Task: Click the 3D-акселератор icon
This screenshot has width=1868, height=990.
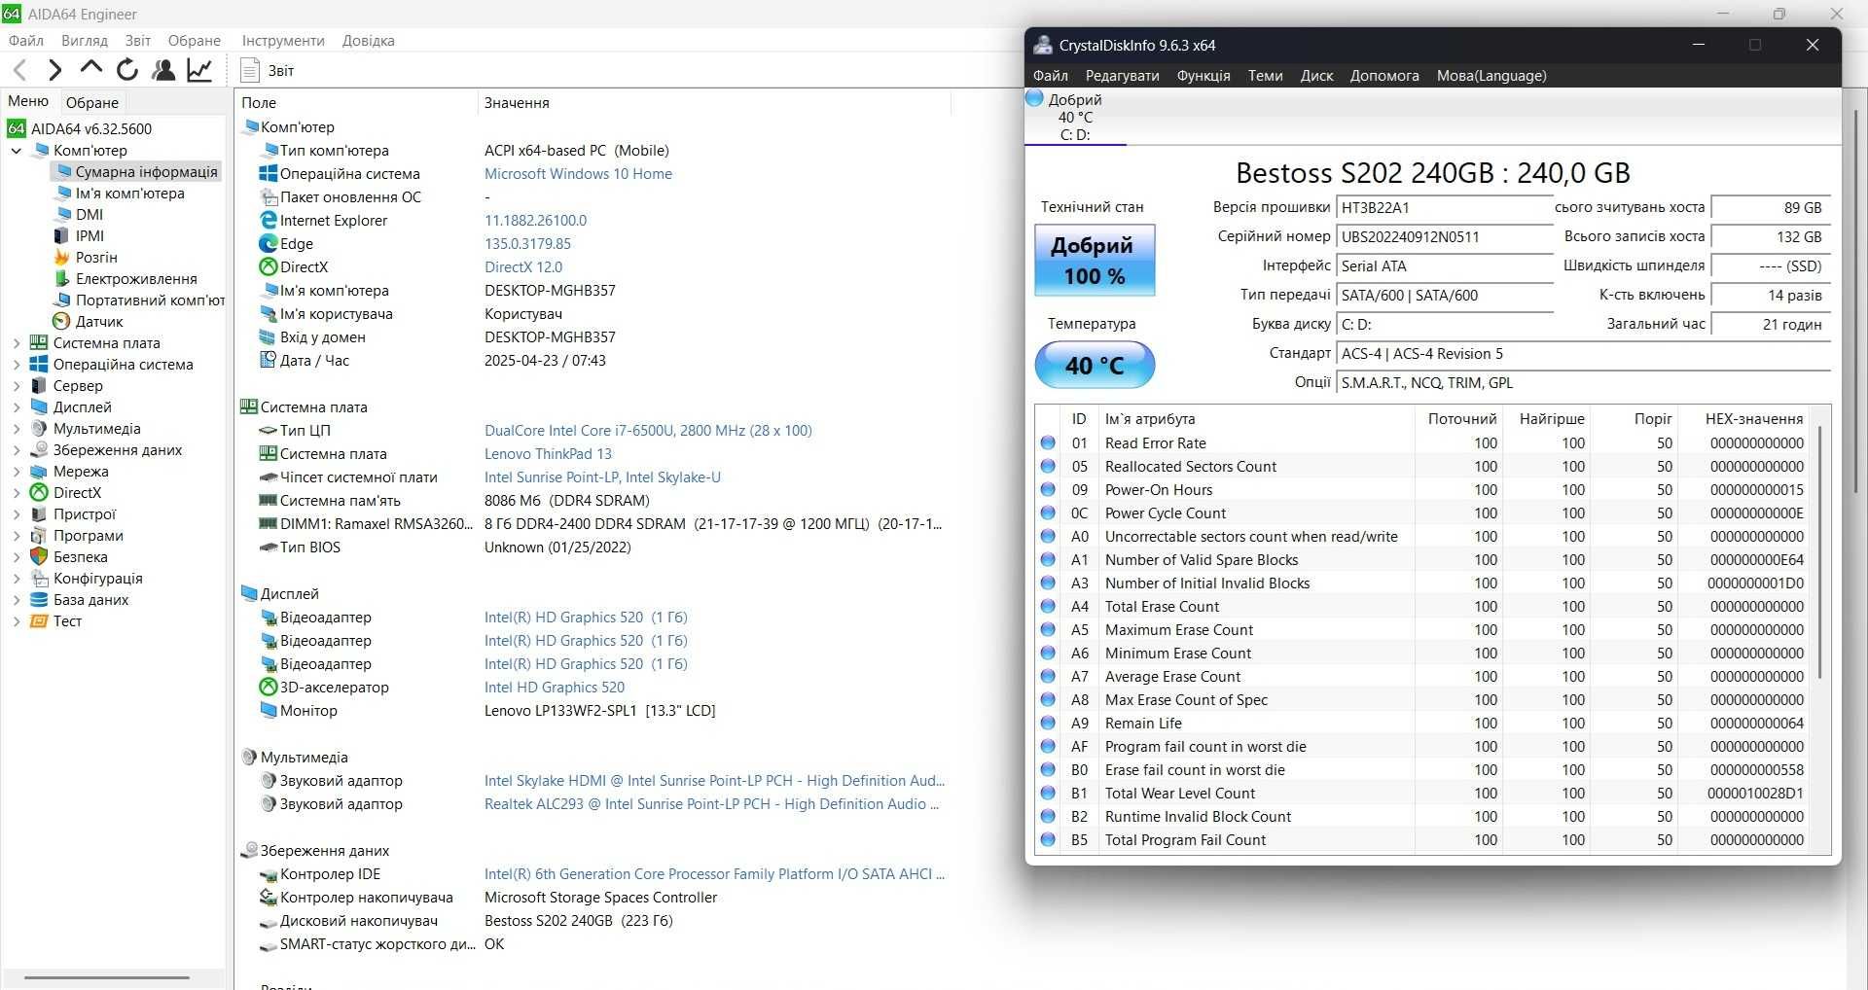Action: pos(269,688)
